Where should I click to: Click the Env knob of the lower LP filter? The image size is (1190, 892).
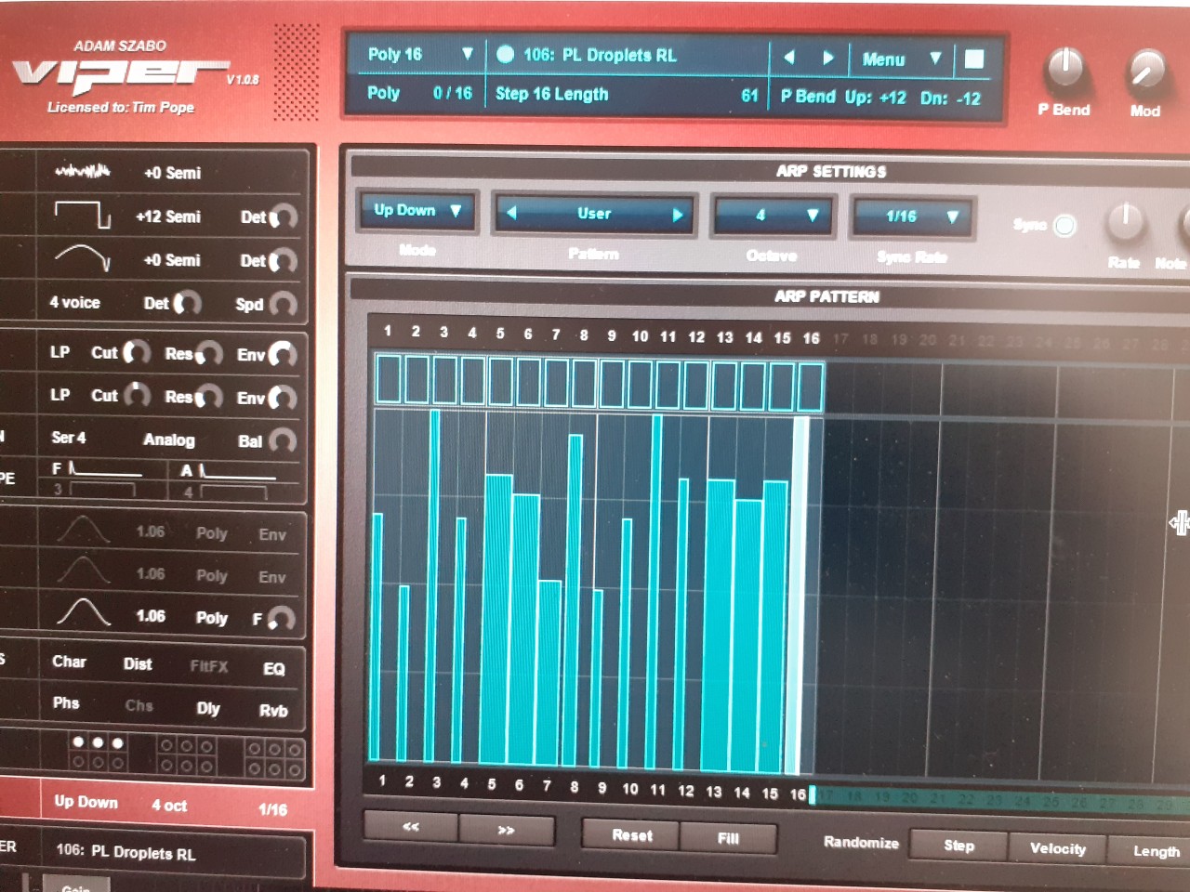(281, 399)
